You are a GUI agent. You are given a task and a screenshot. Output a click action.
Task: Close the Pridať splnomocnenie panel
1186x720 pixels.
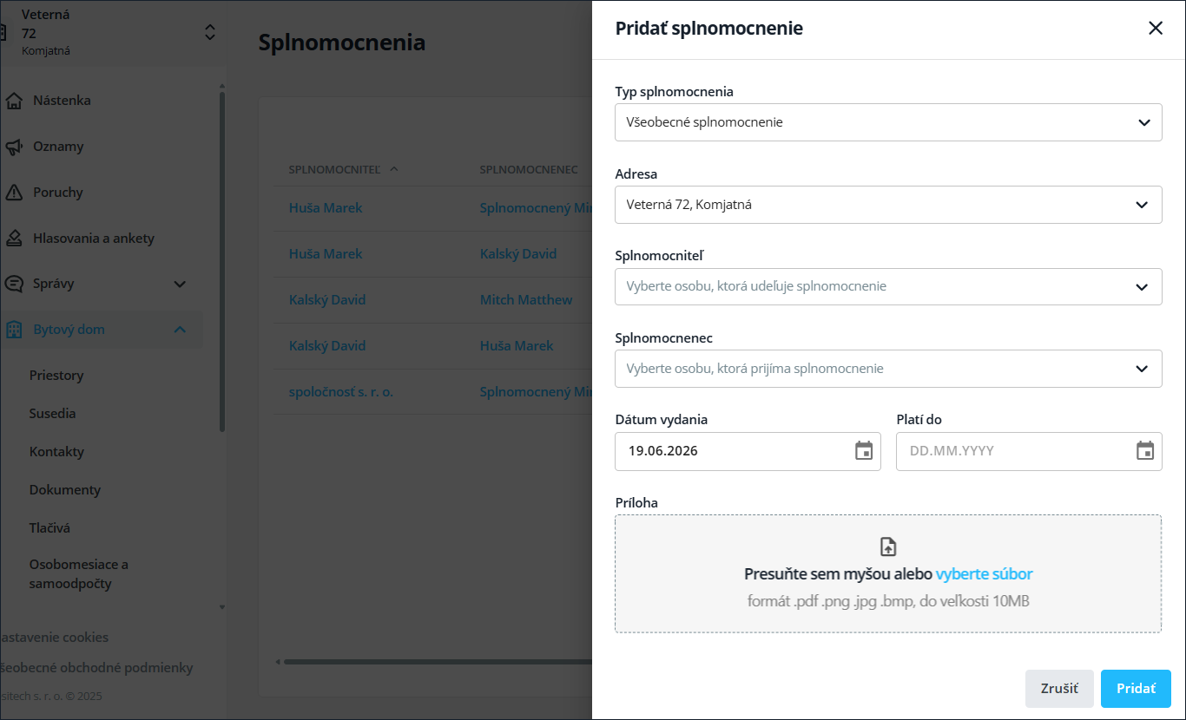1156,28
